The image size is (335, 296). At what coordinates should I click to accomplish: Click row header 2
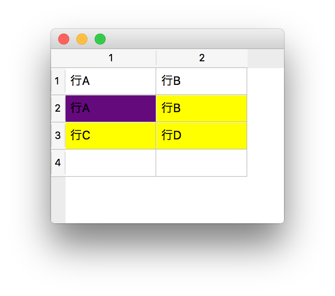pyautogui.click(x=57, y=109)
